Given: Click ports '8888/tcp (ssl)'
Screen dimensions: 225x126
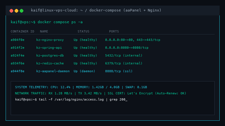Looking at the screenshot, I should coord(119,71).
